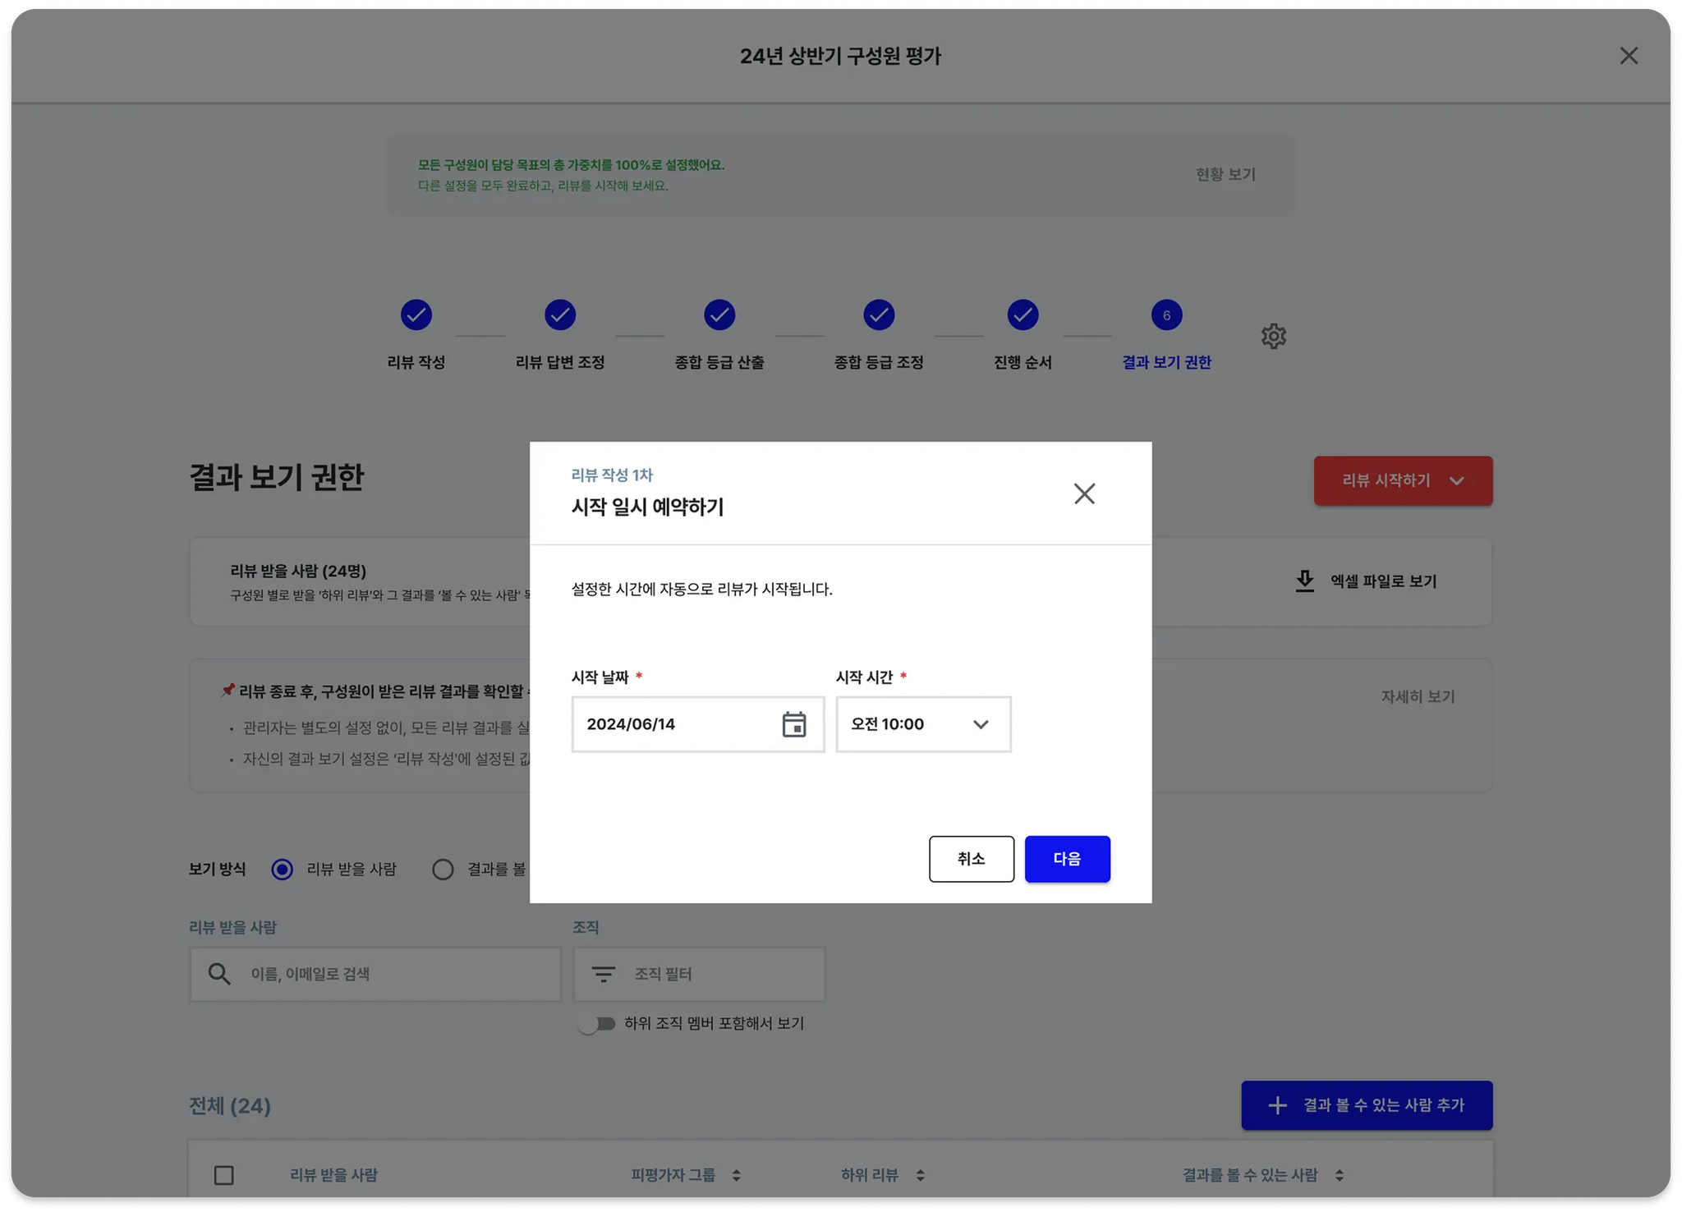The height and width of the screenshot is (1212, 1682).
Task: Click the 현황 보기 link
Action: click(1225, 174)
